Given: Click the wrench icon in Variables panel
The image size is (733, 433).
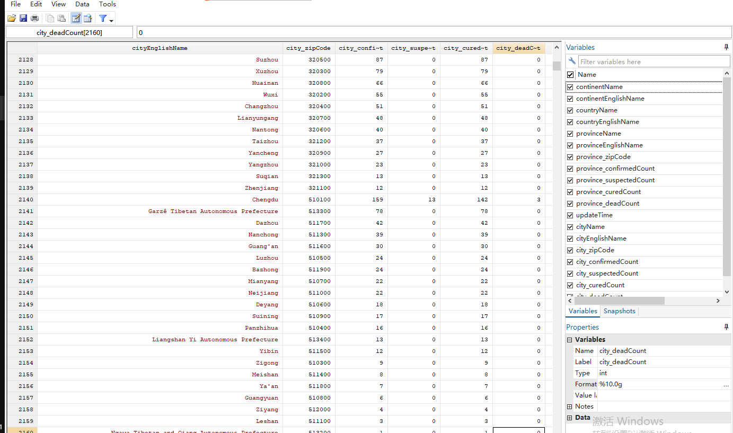Looking at the screenshot, I should point(572,61).
